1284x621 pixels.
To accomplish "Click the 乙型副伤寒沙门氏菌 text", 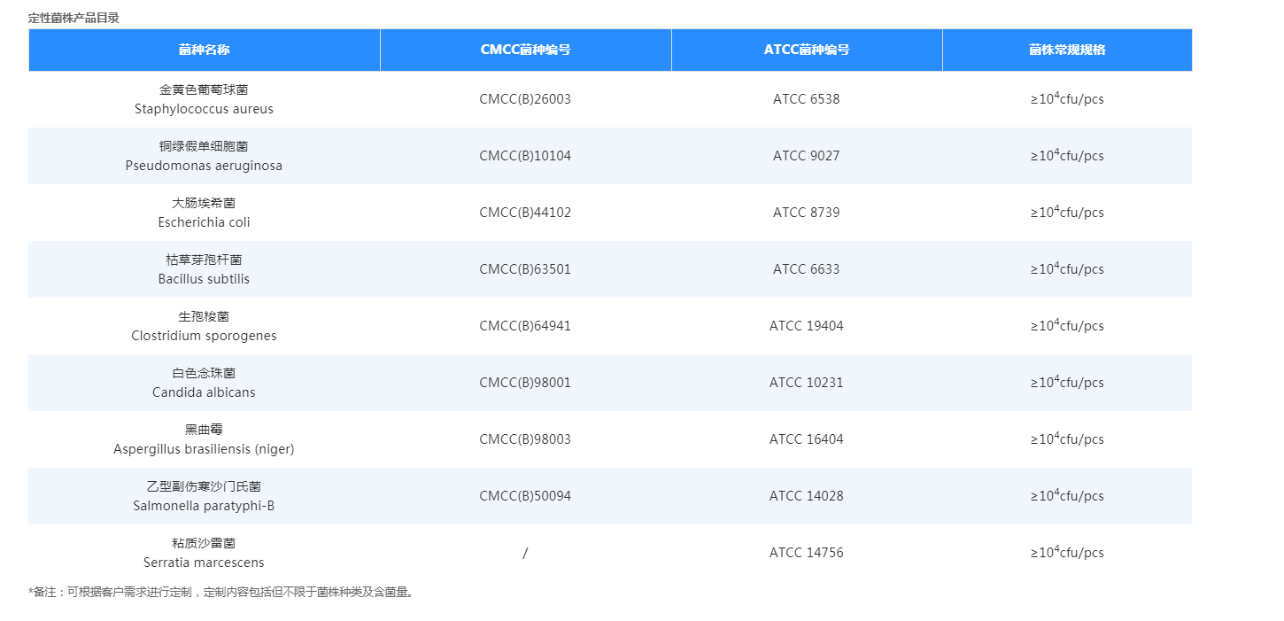I will [x=204, y=486].
